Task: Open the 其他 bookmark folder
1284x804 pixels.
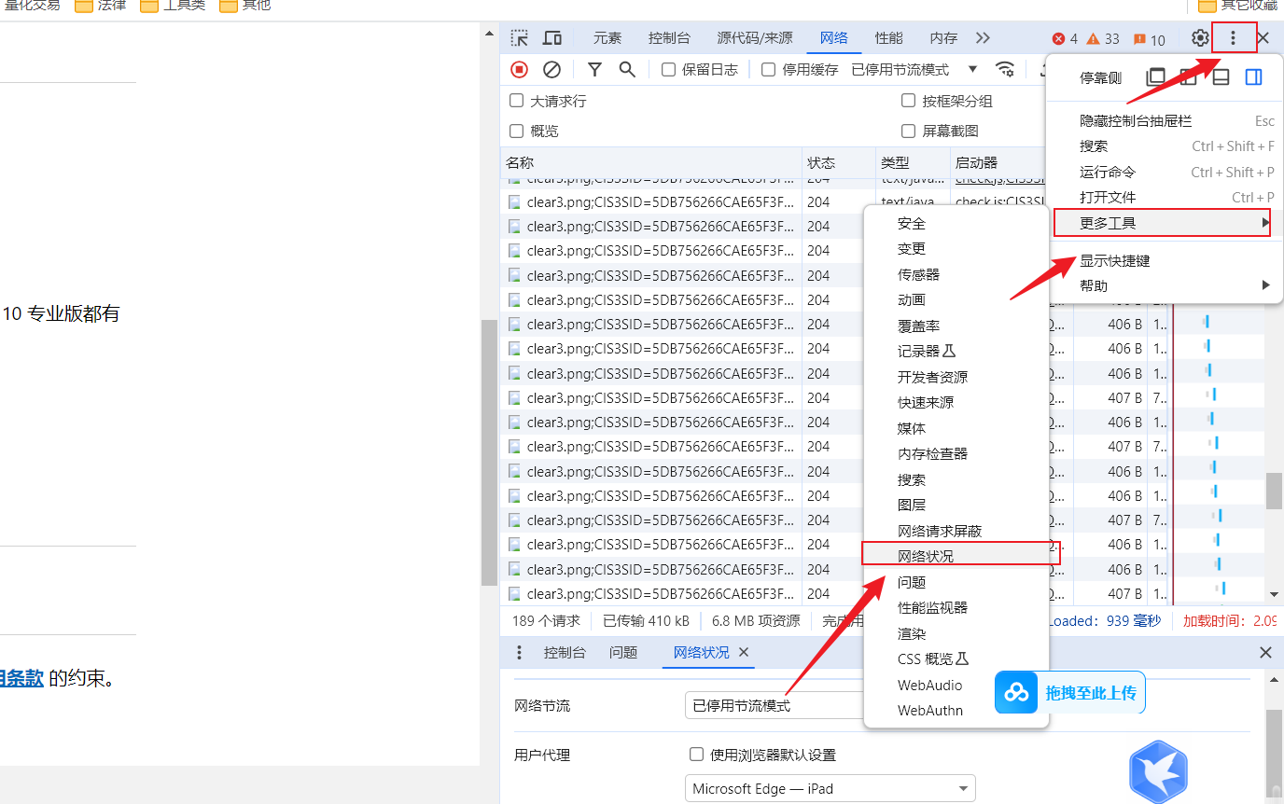Action: 245,6
